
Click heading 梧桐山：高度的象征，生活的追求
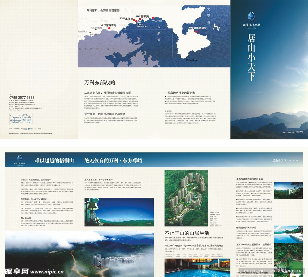pyautogui.click(x=36, y=180)
